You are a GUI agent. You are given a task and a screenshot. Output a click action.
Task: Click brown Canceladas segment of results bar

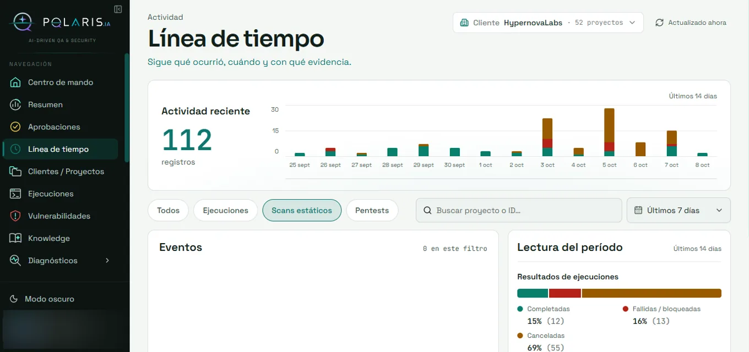point(652,293)
